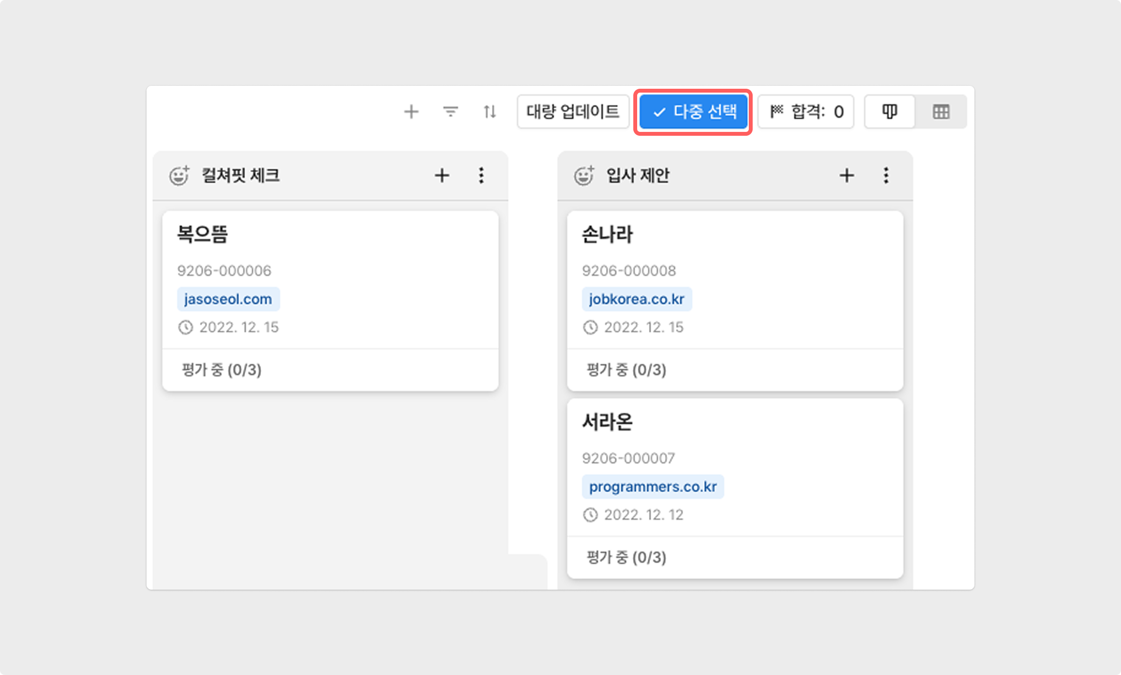Click the 컬쳐핏 체크 column title
1121x675 pixels.
pyautogui.click(x=241, y=176)
